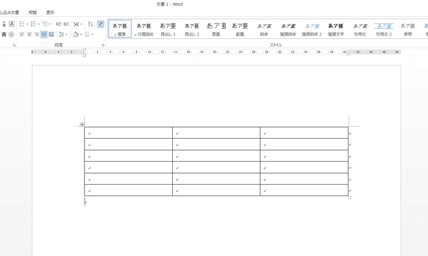Click the enclosed character circle icon

[11, 34]
